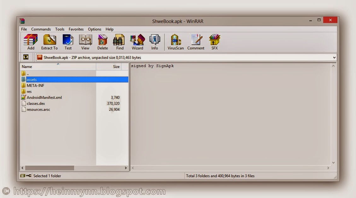This screenshot has width=356, height=198.
Task: Close the WinRAR window
Action: click(330, 20)
